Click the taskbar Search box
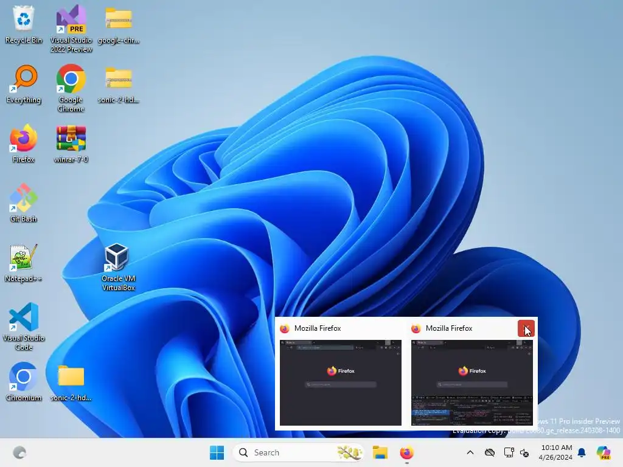The image size is (623, 467). point(298,452)
